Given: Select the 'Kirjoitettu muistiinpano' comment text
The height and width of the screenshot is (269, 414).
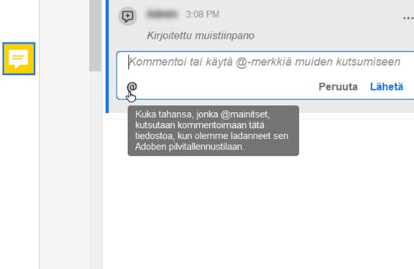Looking at the screenshot, I should 201,35.
